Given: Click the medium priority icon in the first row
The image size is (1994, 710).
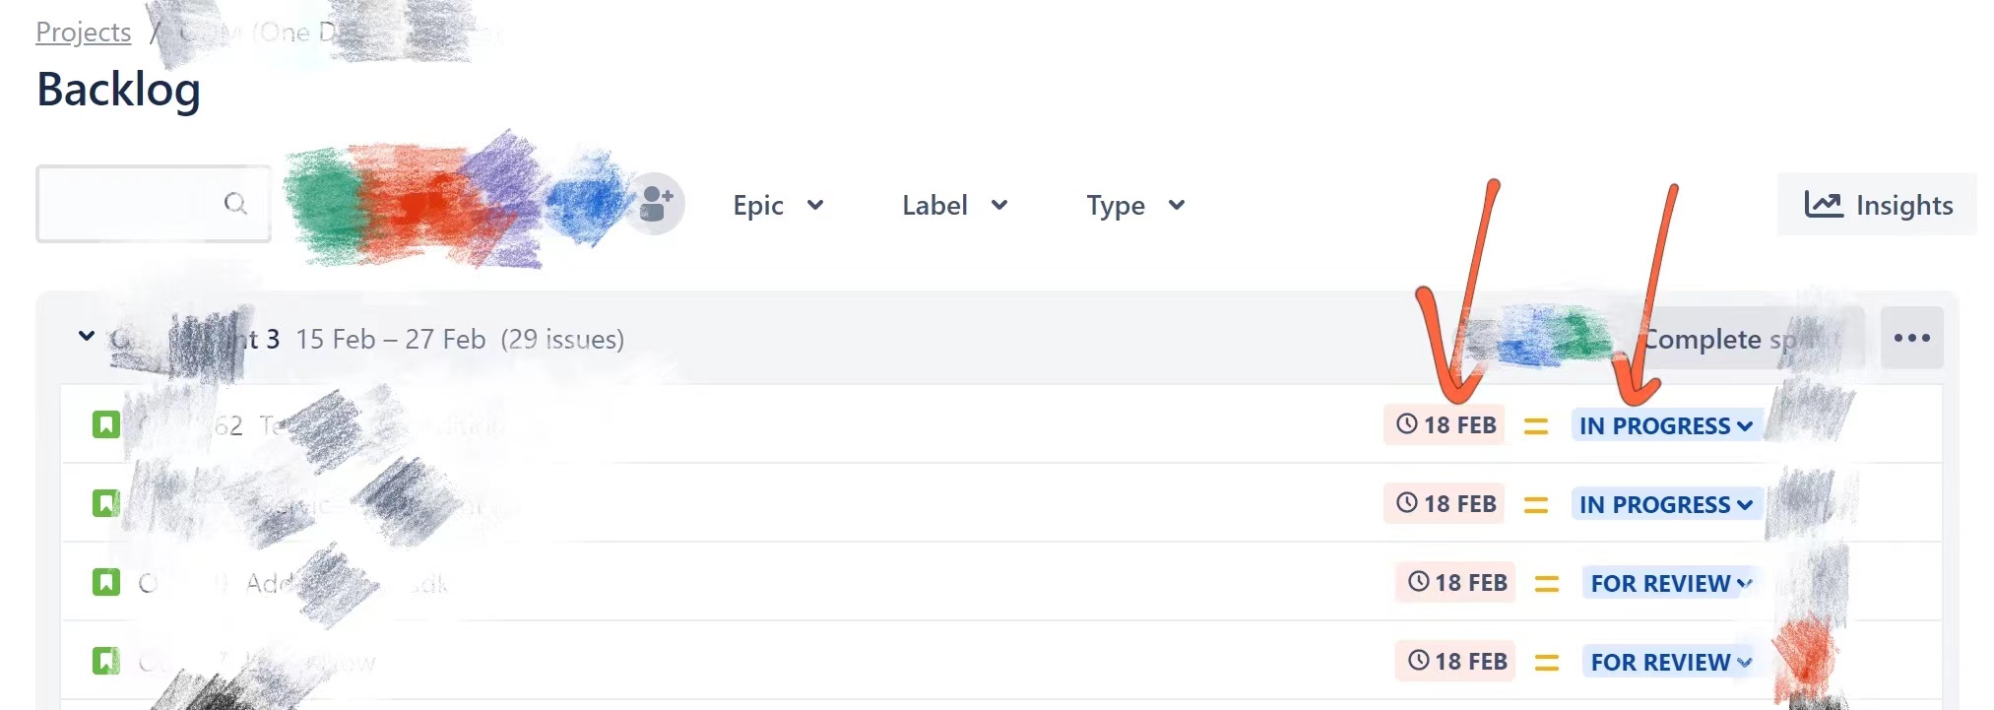Looking at the screenshot, I should 1536,426.
